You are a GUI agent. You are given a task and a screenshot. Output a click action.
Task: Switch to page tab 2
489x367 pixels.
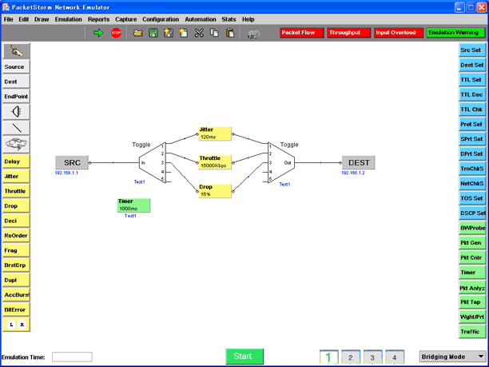coord(351,357)
